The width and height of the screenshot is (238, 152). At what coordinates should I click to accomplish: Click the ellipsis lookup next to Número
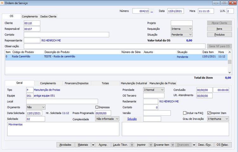[152, 11]
